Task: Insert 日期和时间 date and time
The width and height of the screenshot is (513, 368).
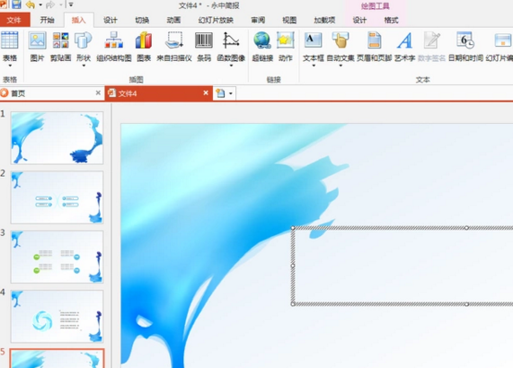Action: click(465, 40)
